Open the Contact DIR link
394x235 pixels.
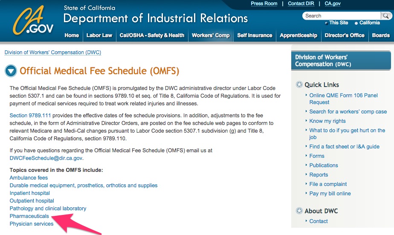301,3
